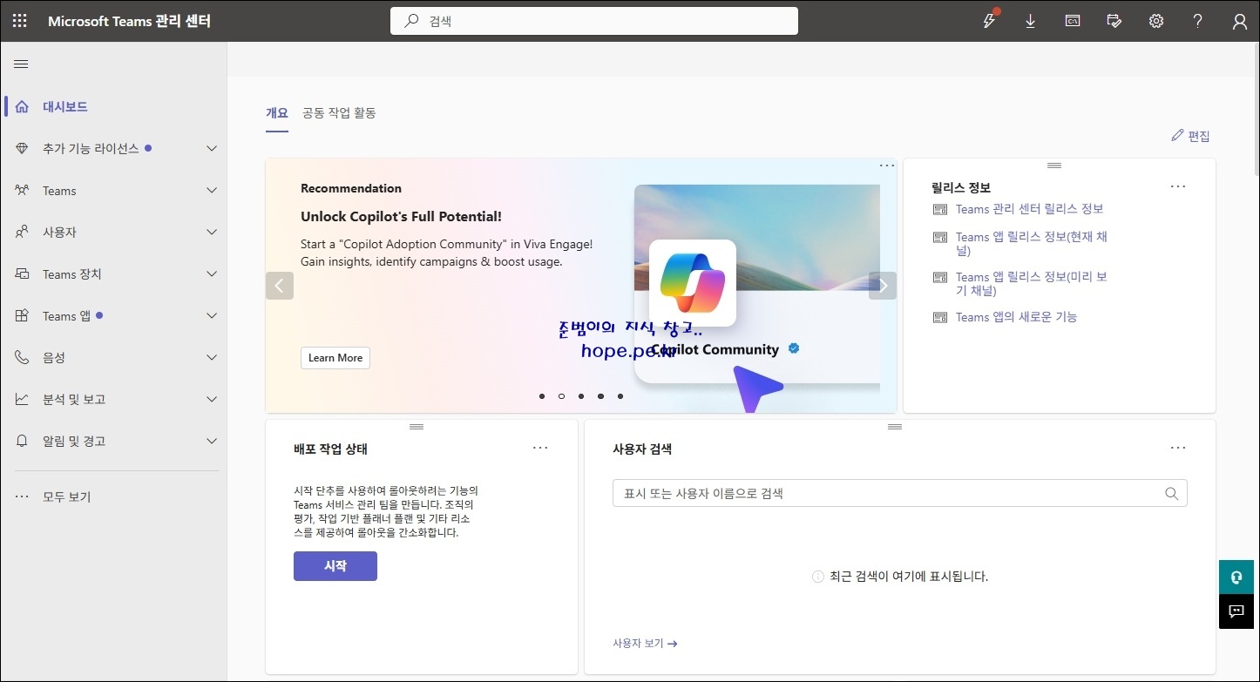Click the 알림 및 경고 bell icon

click(x=22, y=442)
